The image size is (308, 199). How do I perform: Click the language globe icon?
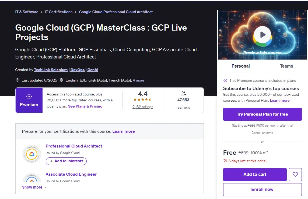61,80
